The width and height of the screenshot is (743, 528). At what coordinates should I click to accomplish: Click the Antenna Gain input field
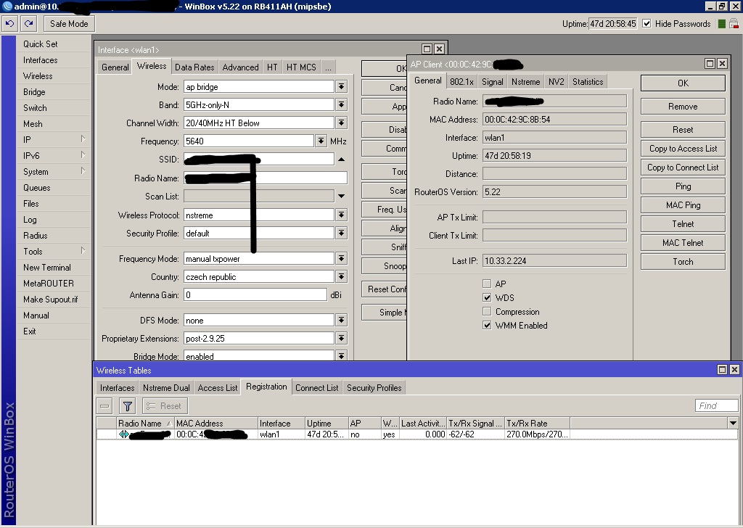pyautogui.click(x=255, y=295)
